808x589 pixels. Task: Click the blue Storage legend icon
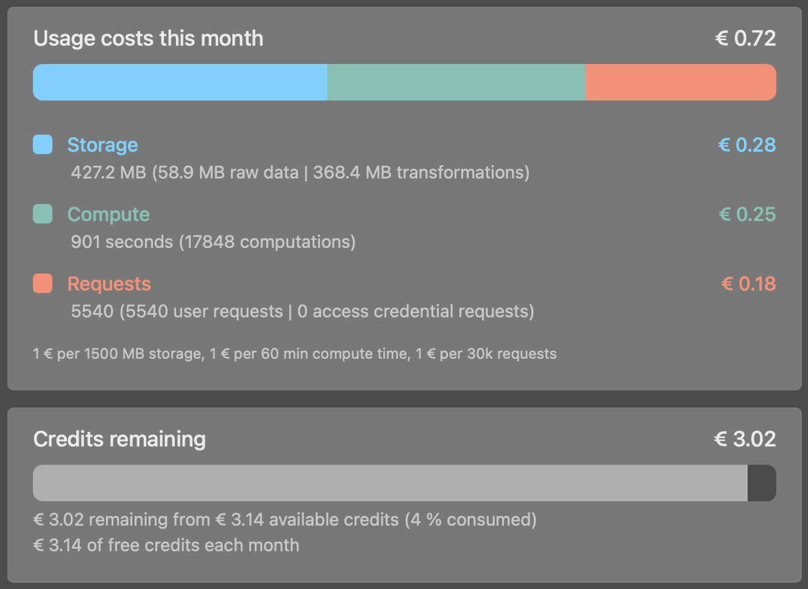click(42, 144)
